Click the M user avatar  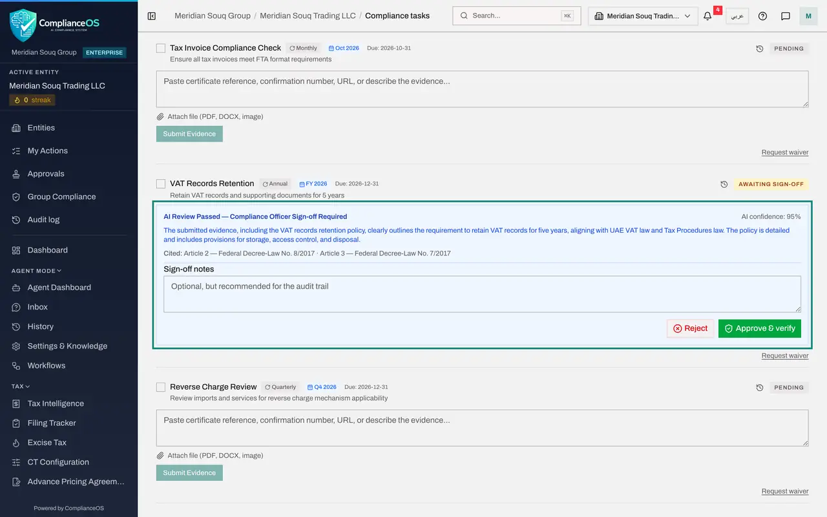coord(808,16)
